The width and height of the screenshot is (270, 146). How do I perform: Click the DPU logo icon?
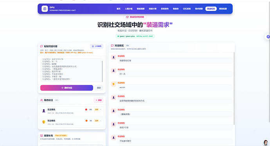pyautogui.click(x=45, y=9)
